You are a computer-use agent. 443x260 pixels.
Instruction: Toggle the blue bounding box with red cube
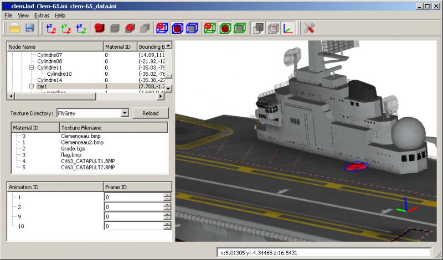(x=177, y=28)
